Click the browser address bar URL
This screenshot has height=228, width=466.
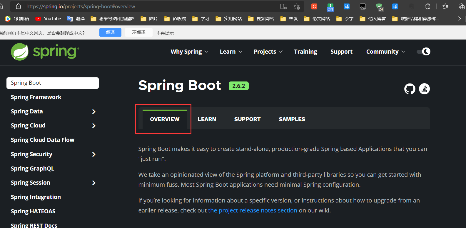point(81,6)
